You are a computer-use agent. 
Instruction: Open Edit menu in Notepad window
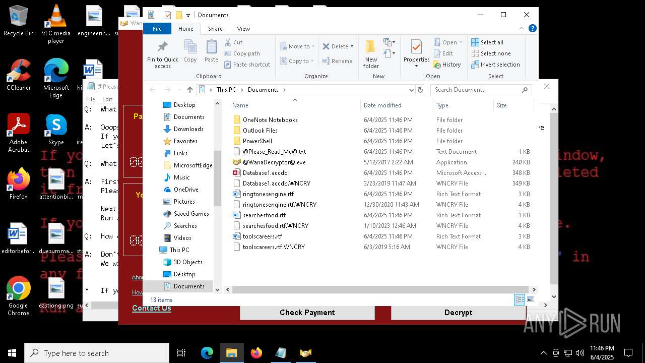click(107, 99)
